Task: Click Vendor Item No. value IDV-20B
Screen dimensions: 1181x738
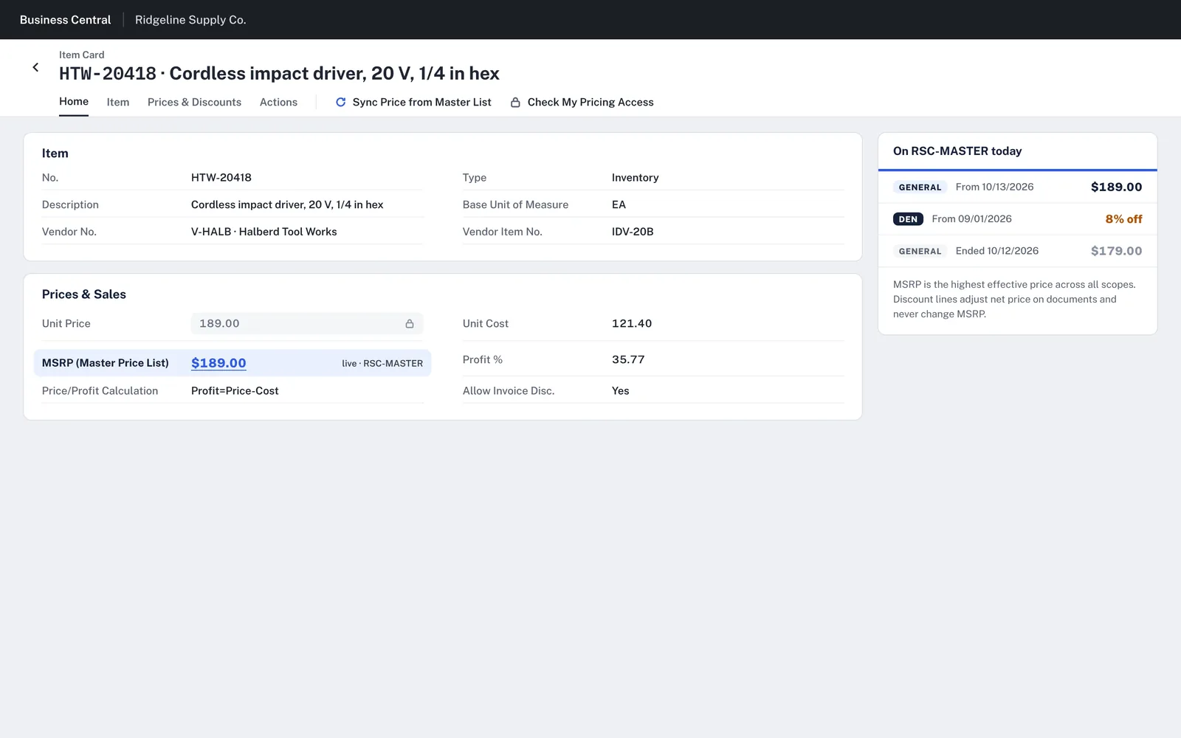Action: coord(633,232)
